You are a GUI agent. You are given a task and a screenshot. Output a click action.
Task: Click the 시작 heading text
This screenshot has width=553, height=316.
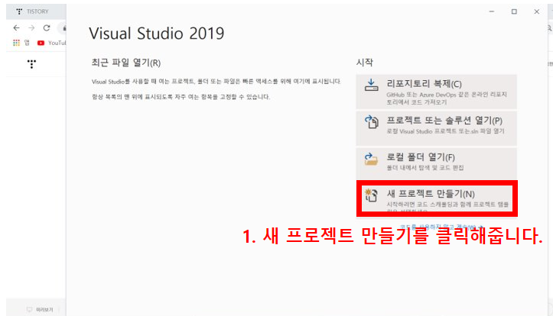click(x=364, y=63)
